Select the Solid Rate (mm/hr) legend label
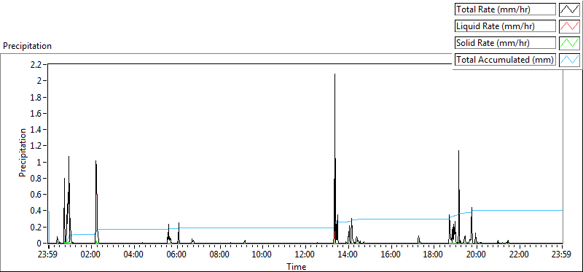 click(x=505, y=43)
